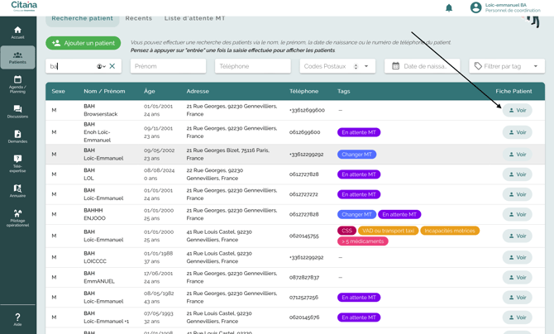The width and height of the screenshot is (554, 334).
Task: Click Ajouter un patient button
Action: coord(83,43)
